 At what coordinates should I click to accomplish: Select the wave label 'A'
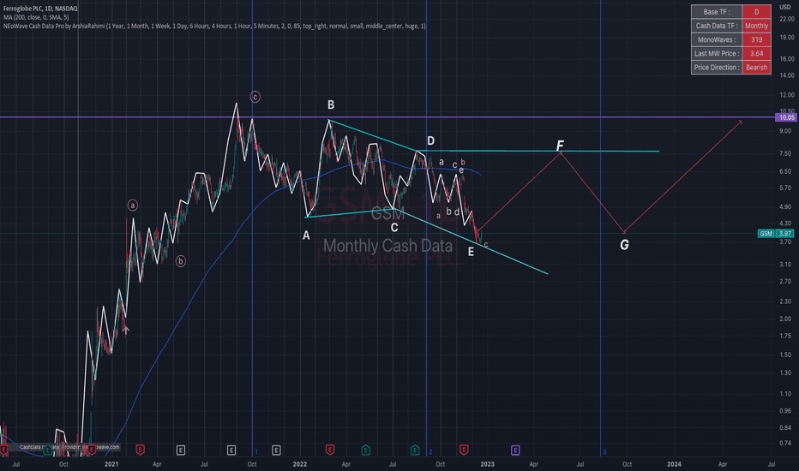[x=306, y=235]
